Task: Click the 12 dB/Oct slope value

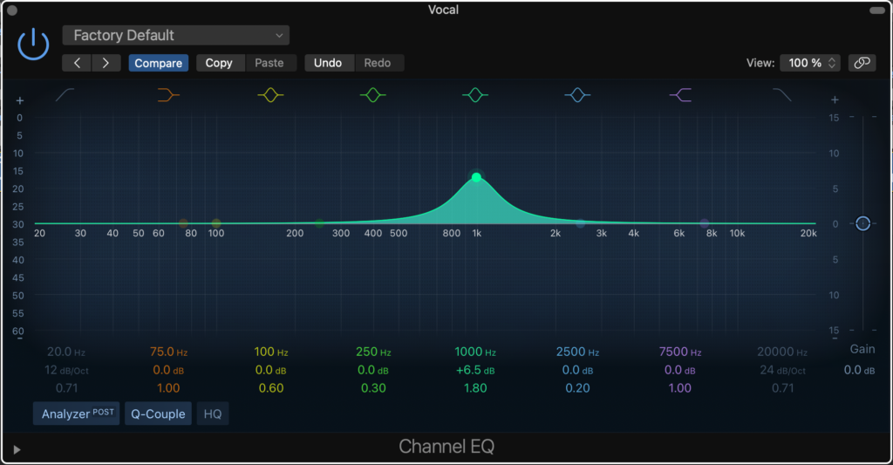Action: pyautogui.click(x=66, y=370)
